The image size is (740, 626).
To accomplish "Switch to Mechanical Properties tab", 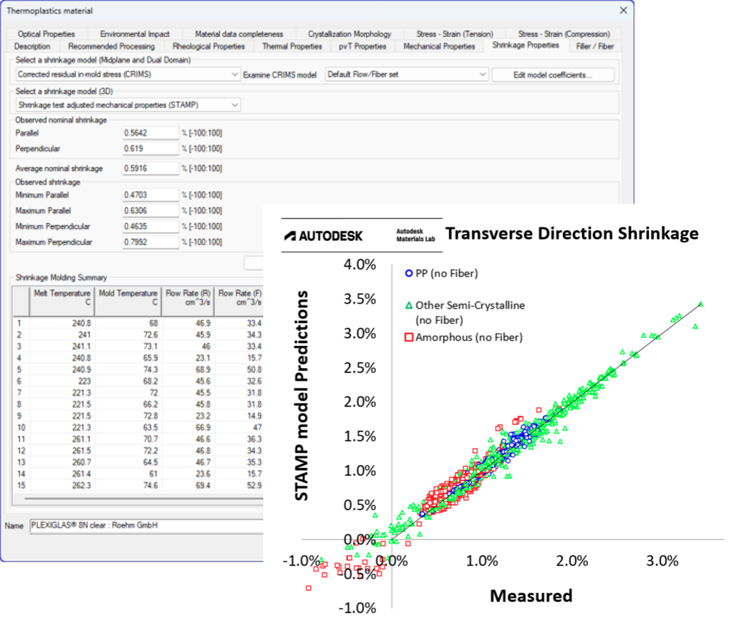I will 439,46.
